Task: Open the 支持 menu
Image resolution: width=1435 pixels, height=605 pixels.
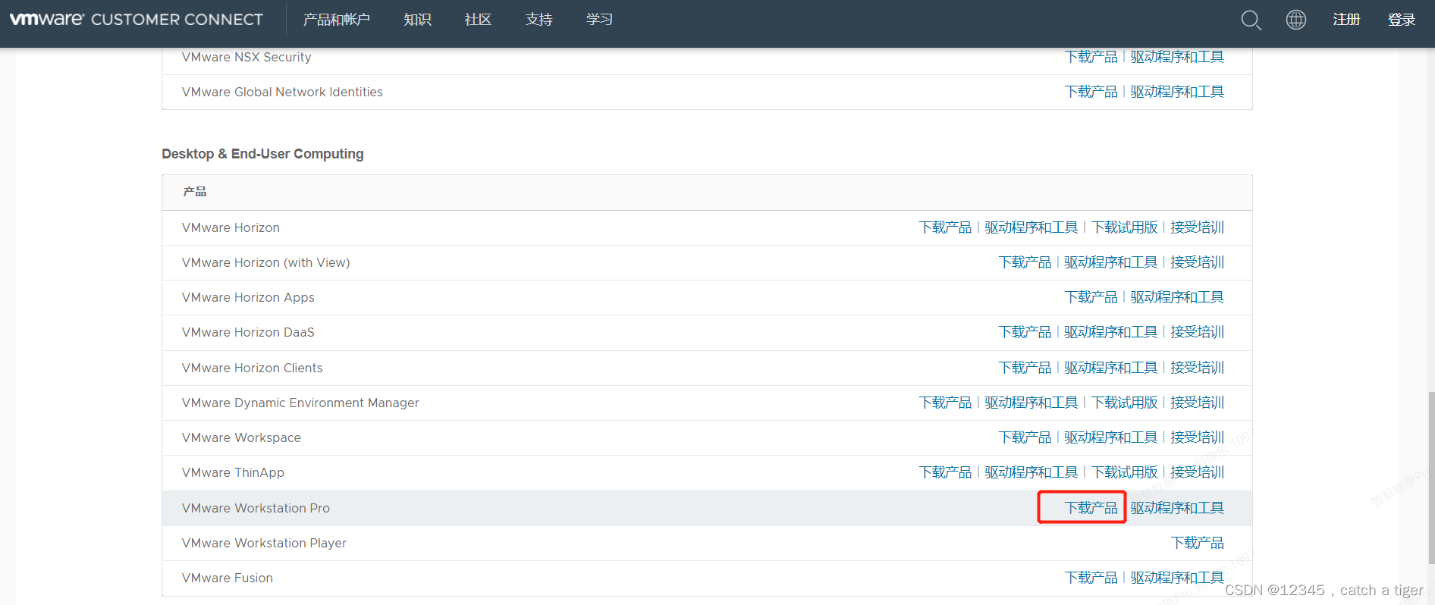Action: pos(539,20)
